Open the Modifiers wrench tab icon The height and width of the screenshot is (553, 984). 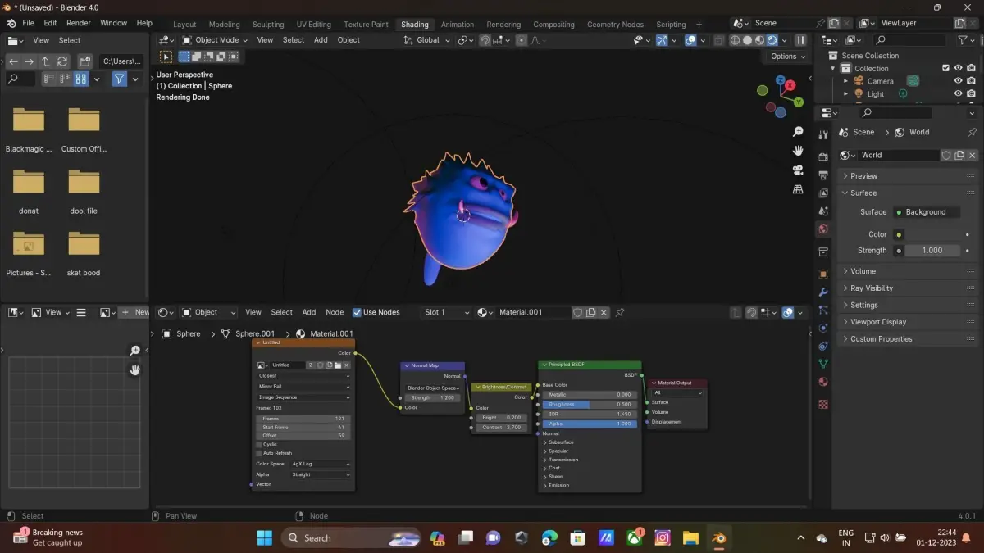click(823, 292)
